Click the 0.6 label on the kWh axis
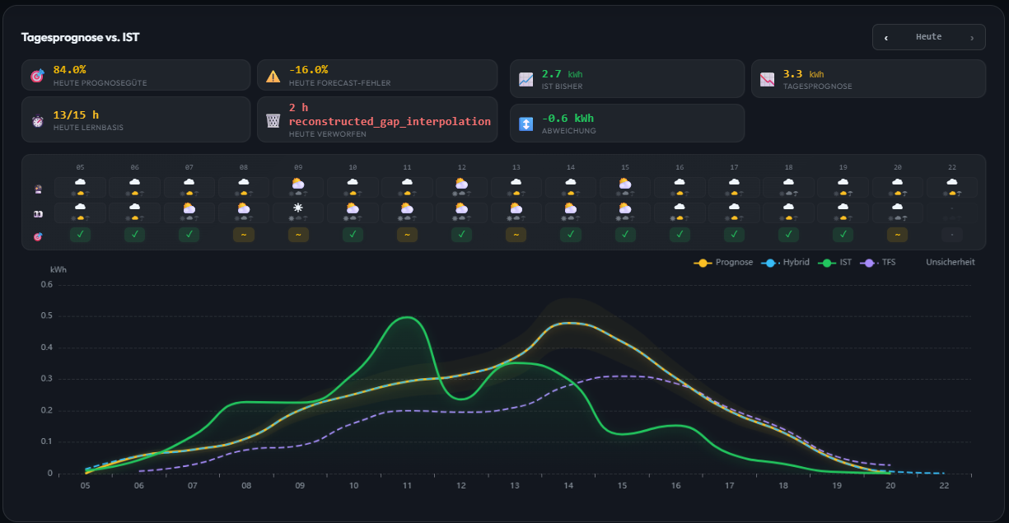The image size is (1009, 523). click(46, 285)
